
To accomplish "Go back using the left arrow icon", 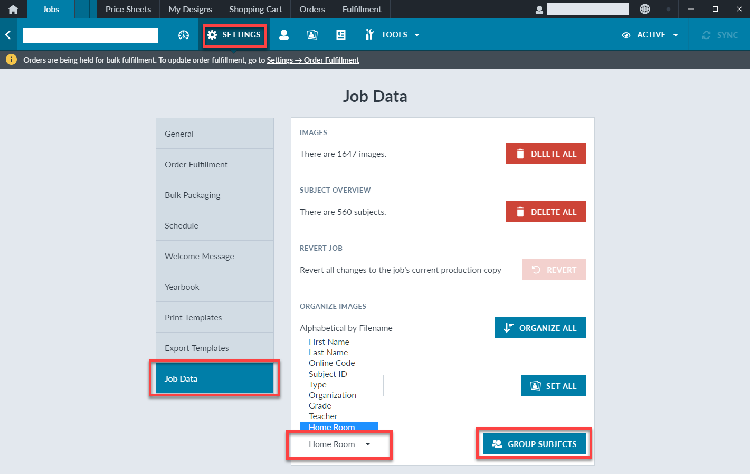I will (x=8, y=34).
